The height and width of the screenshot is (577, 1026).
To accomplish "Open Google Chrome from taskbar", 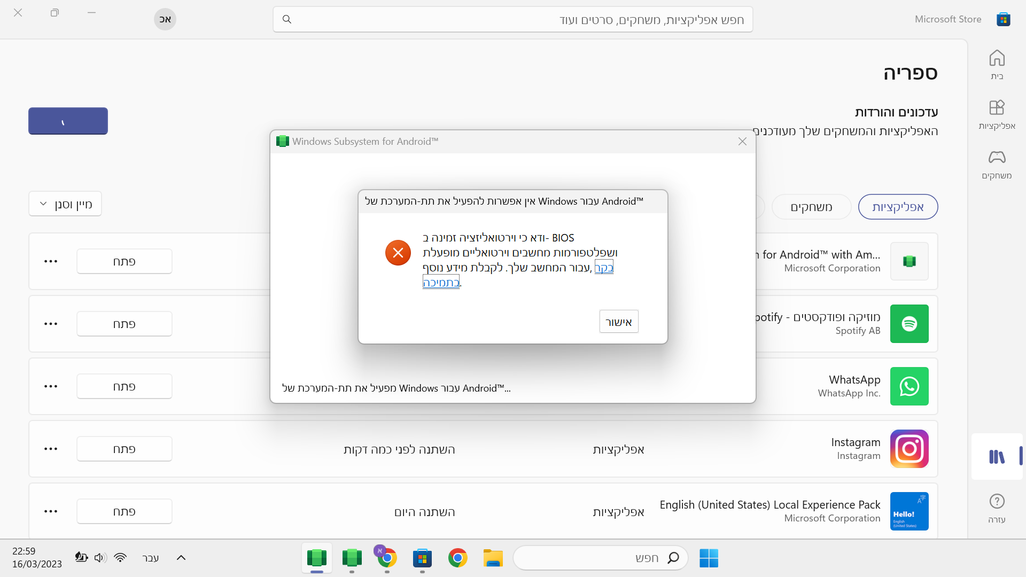I will click(457, 558).
